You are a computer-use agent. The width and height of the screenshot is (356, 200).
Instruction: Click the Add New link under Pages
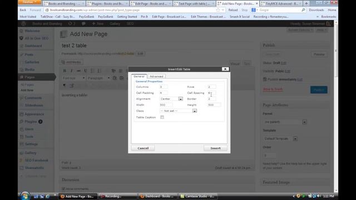click(27, 90)
